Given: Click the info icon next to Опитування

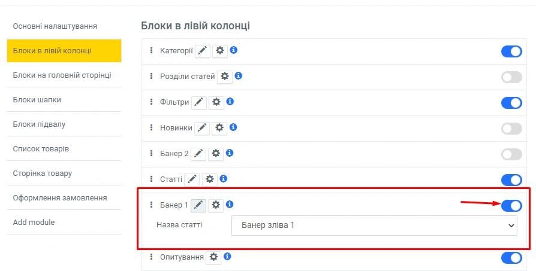Looking at the screenshot, I should pyautogui.click(x=227, y=257).
